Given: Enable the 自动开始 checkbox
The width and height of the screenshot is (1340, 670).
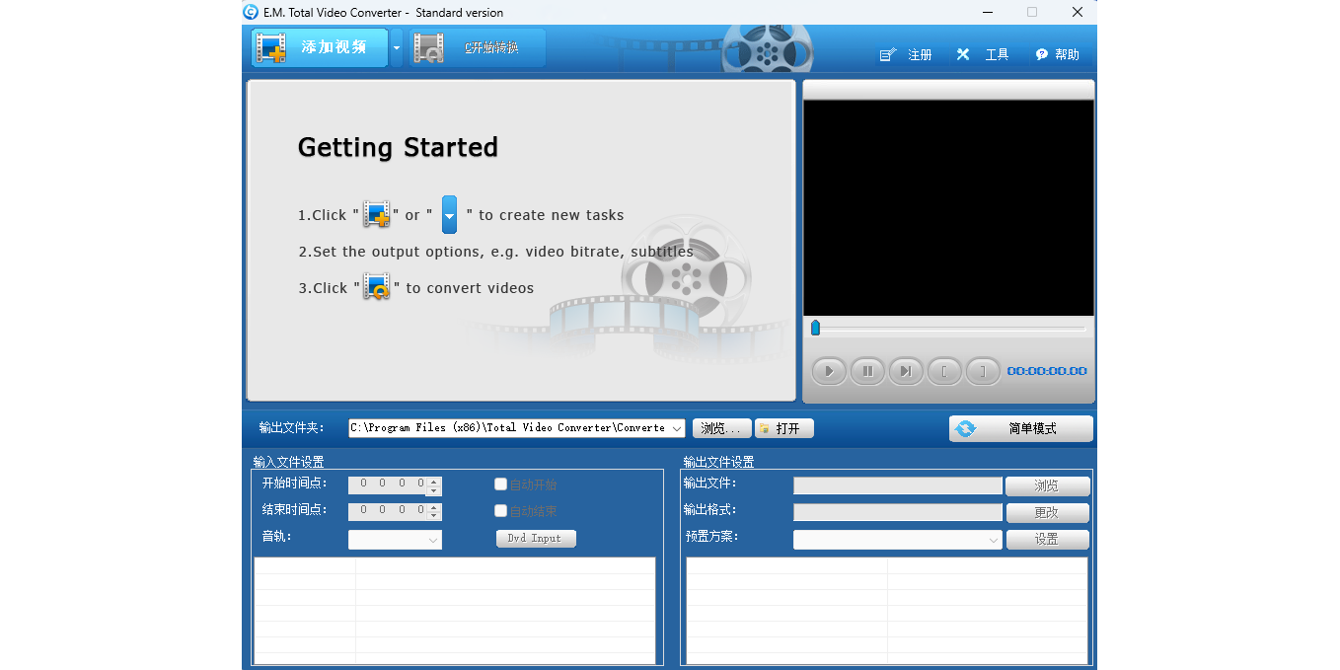Looking at the screenshot, I should [x=500, y=484].
